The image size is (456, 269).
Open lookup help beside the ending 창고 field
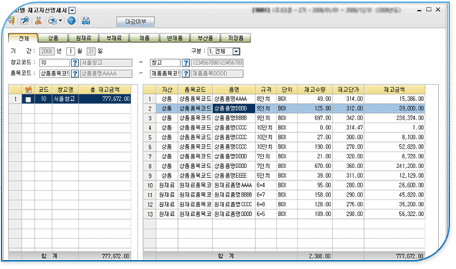(x=185, y=63)
